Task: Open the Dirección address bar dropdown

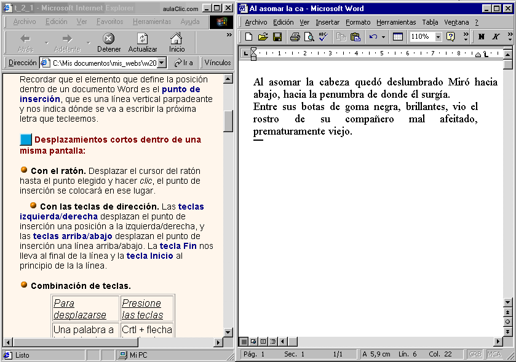Action: pyautogui.click(x=162, y=63)
